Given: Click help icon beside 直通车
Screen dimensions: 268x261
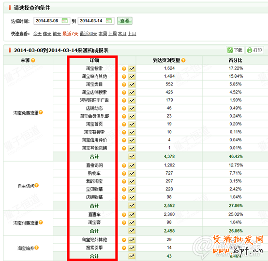Looking at the screenshot, I should click(124, 215).
